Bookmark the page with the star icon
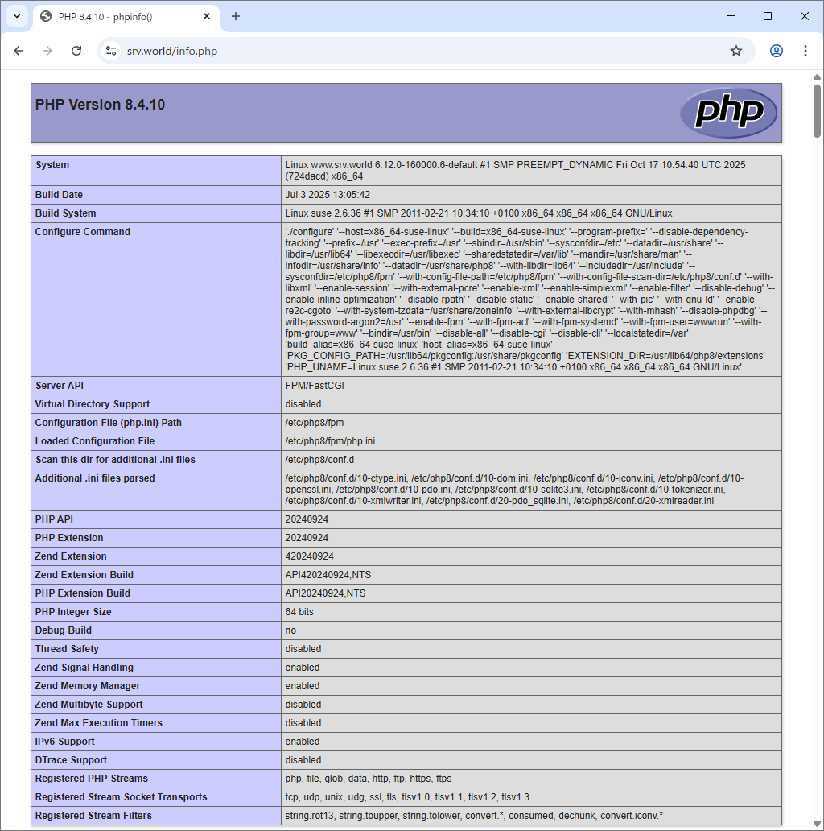The image size is (824, 831). click(x=735, y=50)
